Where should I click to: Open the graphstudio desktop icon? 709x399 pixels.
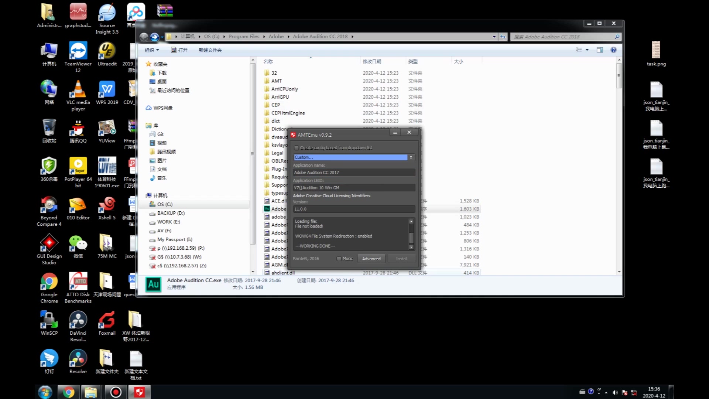78,16
